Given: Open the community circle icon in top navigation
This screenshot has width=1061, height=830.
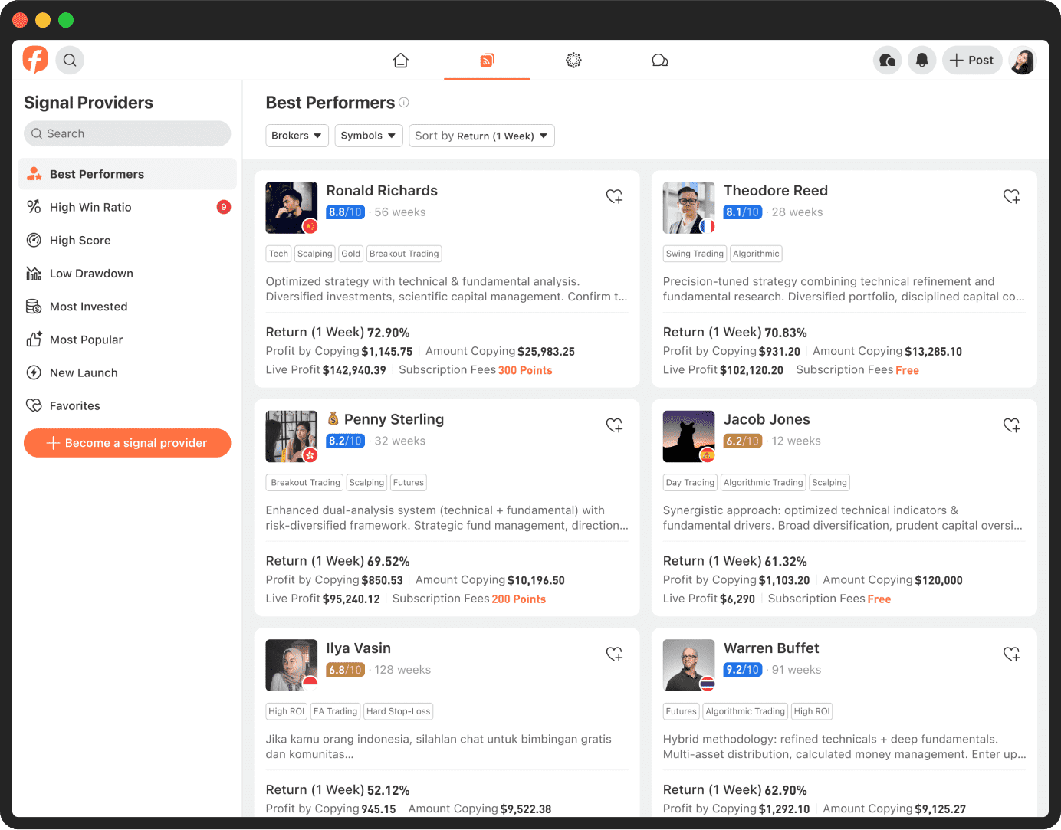Looking at the screenshot, I should pyautogui.click(x=573, y=61).
